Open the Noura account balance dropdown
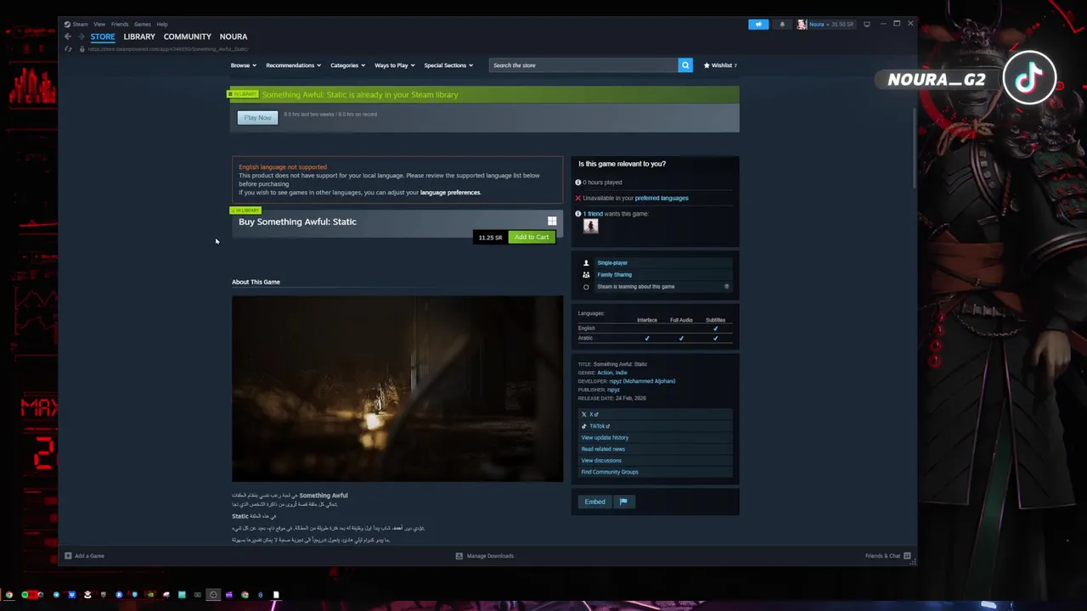1087x611 pixels. tap(831, 24)
